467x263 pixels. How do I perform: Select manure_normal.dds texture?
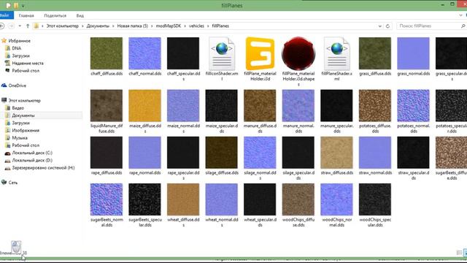[x=298, y=105]
